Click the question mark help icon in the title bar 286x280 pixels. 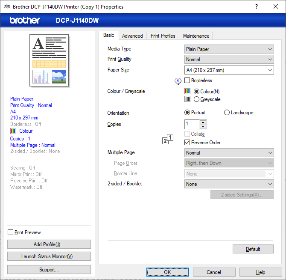[257, 6]
